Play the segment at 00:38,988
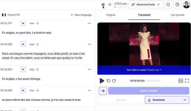The image size is (191, 111). [23, 91]
